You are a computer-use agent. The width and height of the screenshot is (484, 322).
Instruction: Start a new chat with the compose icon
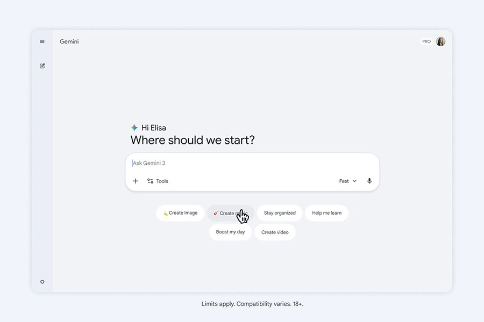coord(42,65)
